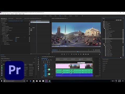The width and height of the screenshot is (125, 94).
Task: Select the Track Select Forward tool
Action: tap(38, 60)
